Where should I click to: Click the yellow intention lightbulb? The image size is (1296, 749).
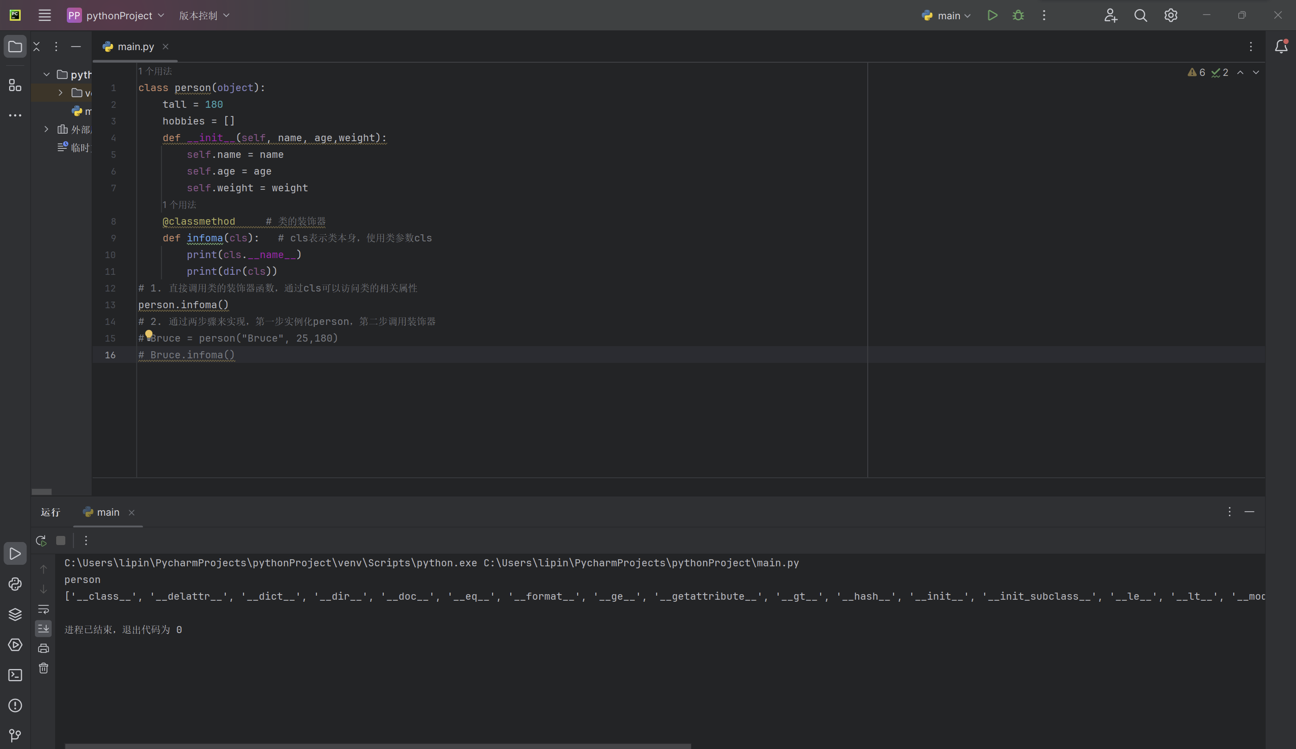pyautogui.click(x=149, y=335)
